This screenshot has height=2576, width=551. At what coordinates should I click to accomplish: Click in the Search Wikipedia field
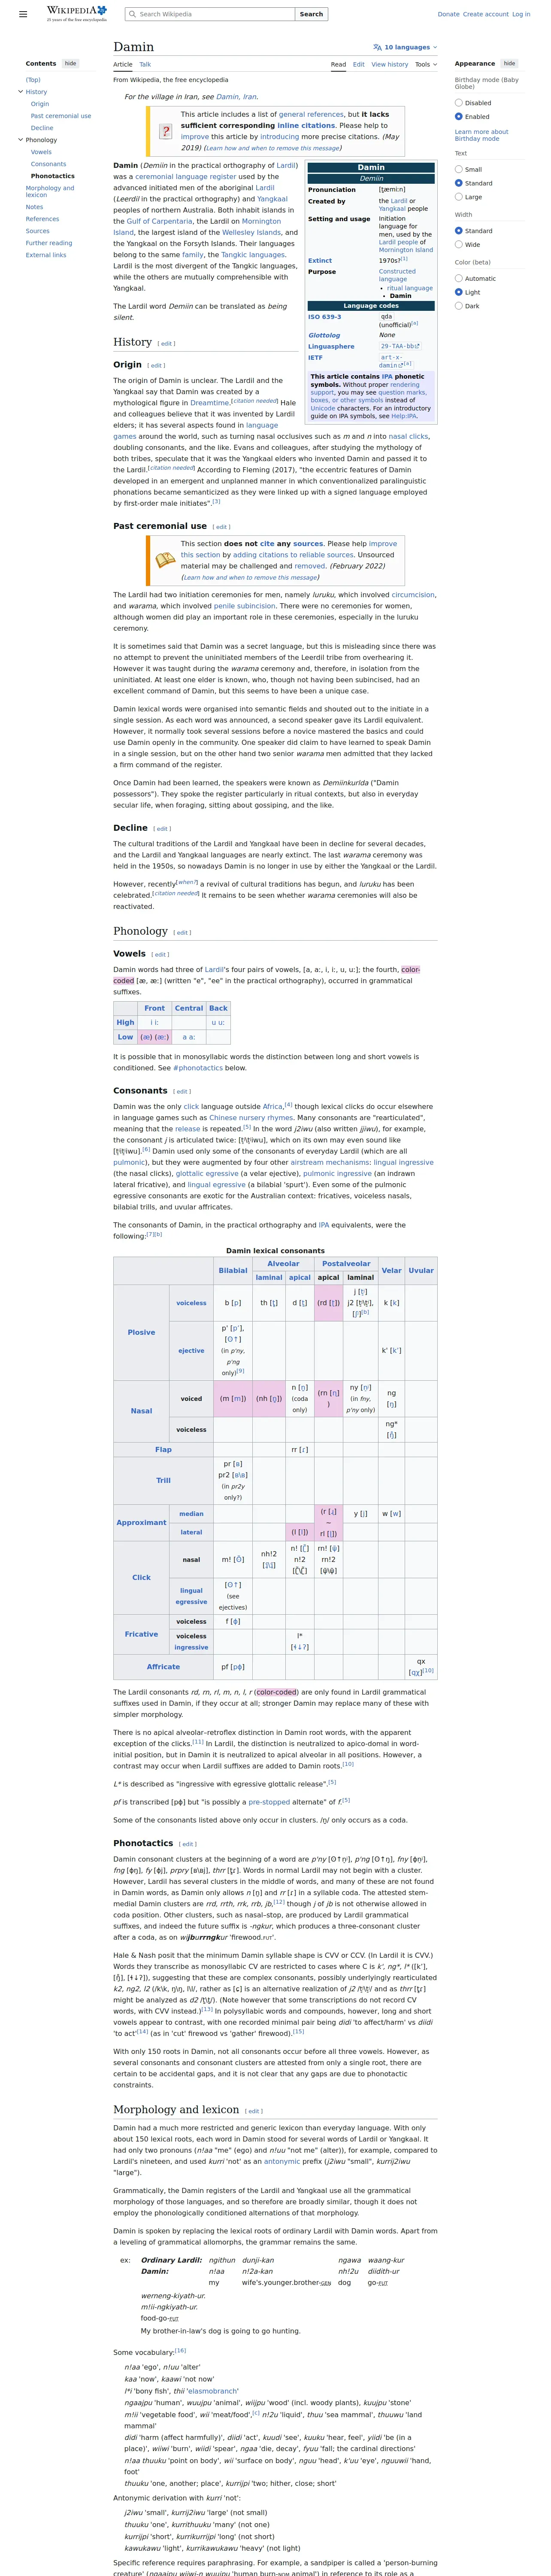coord(210,14)
